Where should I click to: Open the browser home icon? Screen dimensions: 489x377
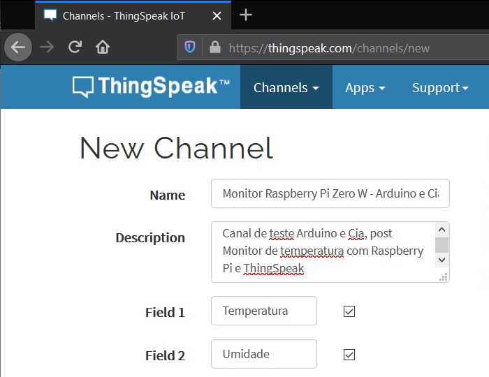pos(103,47)
